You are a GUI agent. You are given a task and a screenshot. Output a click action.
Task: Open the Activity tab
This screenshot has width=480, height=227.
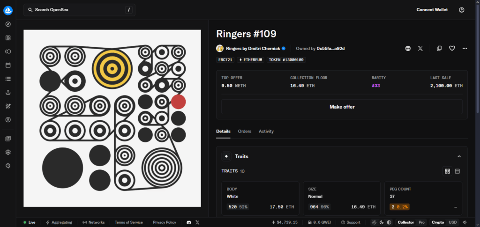coord(266,132)
